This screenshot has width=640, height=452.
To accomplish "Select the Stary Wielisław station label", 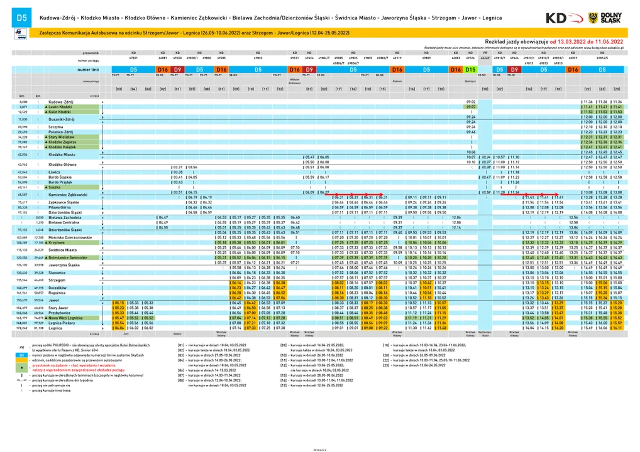I will (x=61, y=137).
